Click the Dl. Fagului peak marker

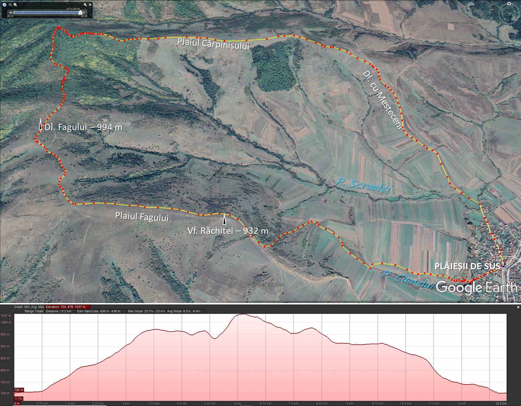(41, 125)
